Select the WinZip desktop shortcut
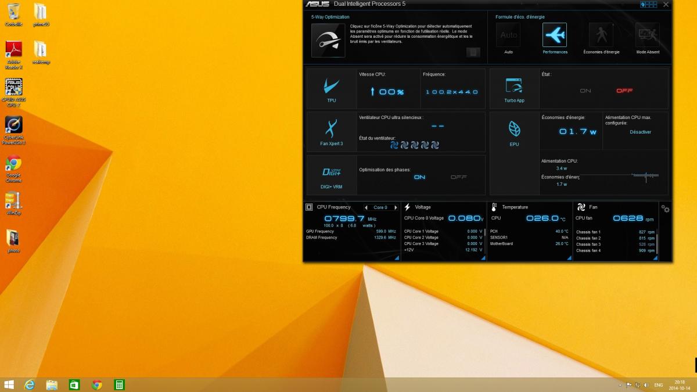697x392 pixels. pos(13,204)
